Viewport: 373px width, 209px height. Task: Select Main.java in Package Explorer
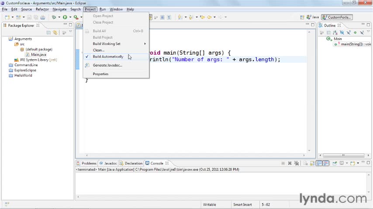pyautogui.click(x=38, y=54)
